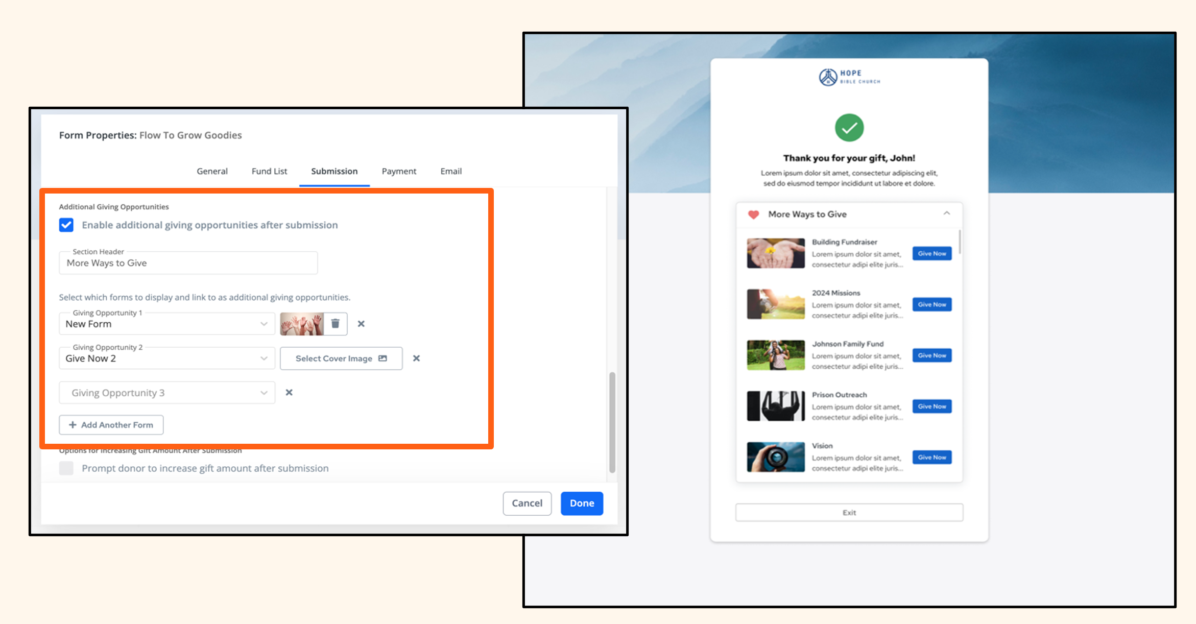Click the Hope Bible Church logo
This screenshot has width=1196, height=624.
tap(849, 77)
